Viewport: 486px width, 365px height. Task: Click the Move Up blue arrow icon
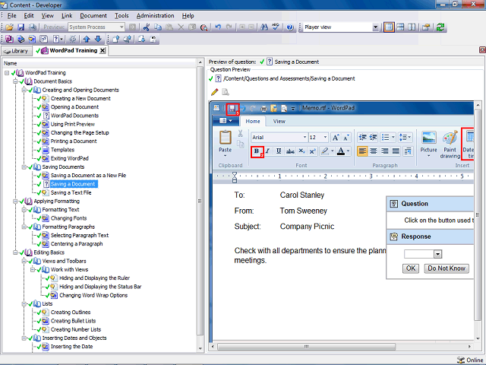87,39
